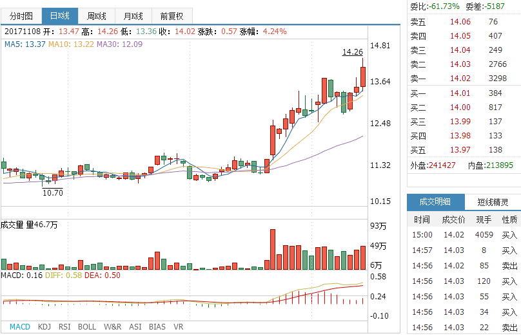Select the ASI indicator
Image resolution: width=521 pixels, height=336 pixels.
tap(135, 327)
